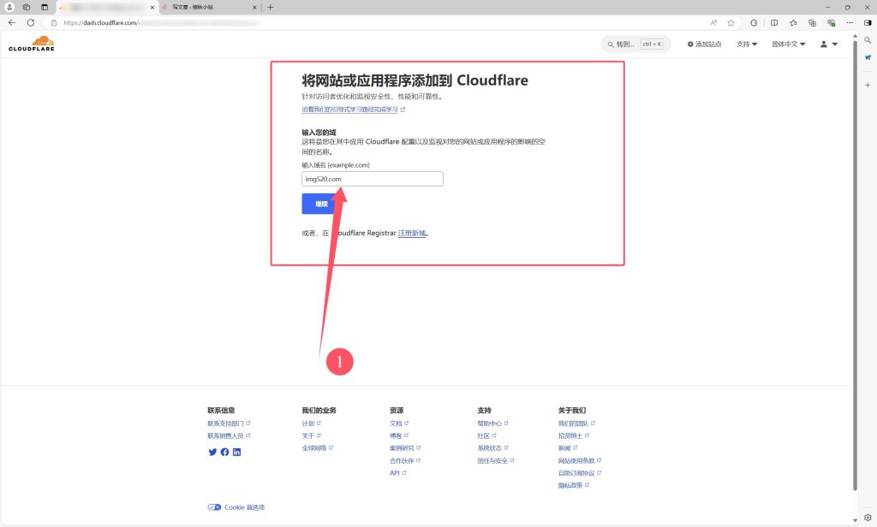Open the 帮助中心 footer link
The width and height of the screenshot is (877, 527).
492,423
